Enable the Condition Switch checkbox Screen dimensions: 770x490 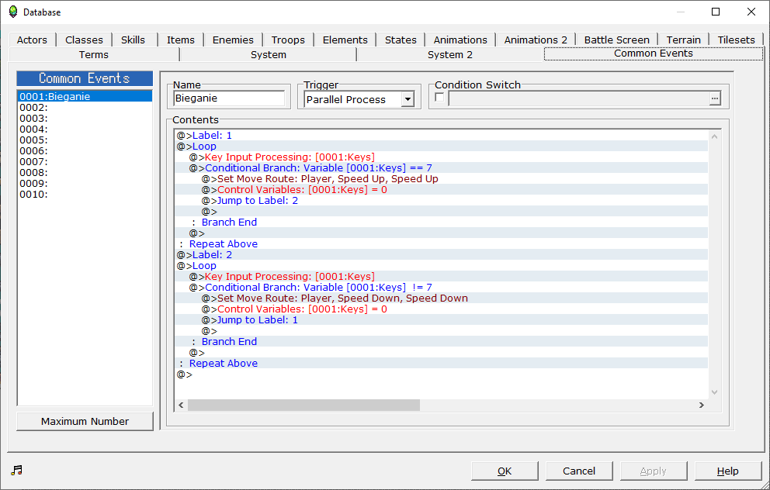tap(439, 97)
